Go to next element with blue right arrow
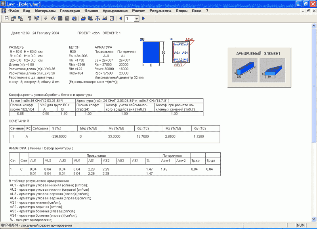The width and height of the screenshot is (317, 229). (143, 19)
